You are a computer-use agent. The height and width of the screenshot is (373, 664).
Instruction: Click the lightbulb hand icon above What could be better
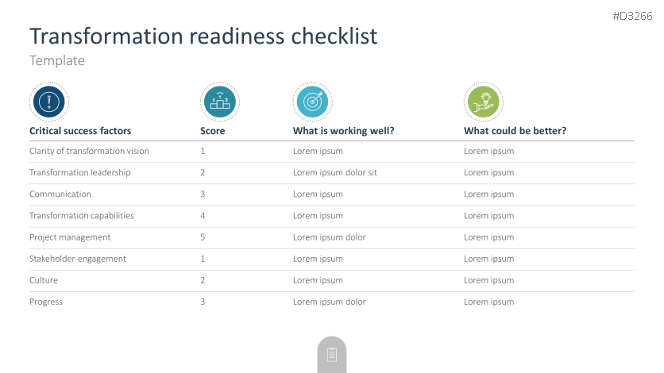[x=483, y=101]
